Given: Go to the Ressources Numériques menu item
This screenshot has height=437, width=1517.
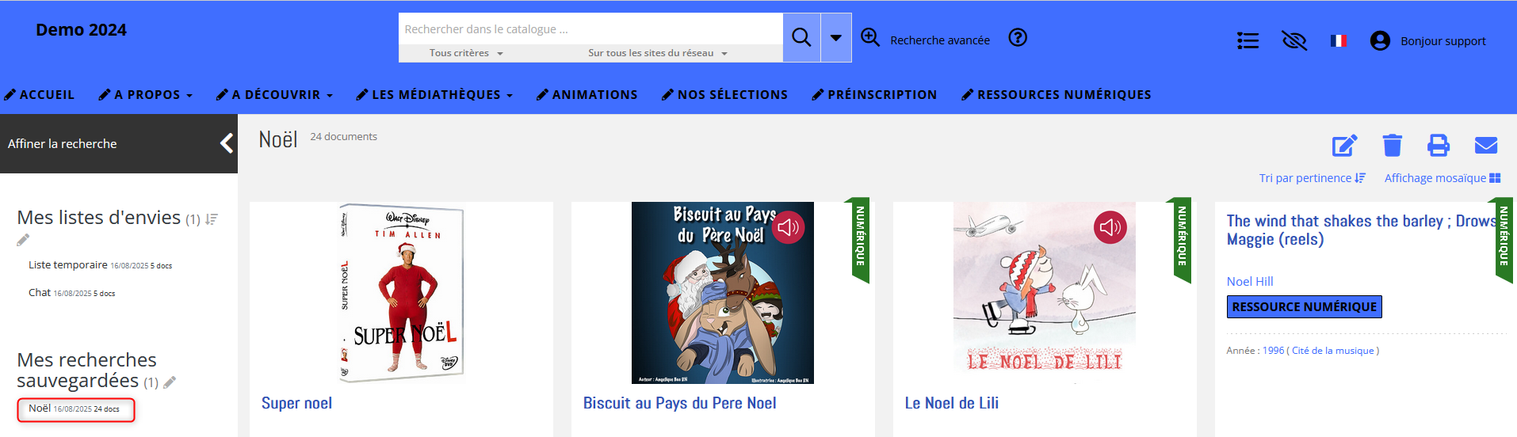Looking at the screenshot, I should pyautogui.click(x=1057, y=95).
